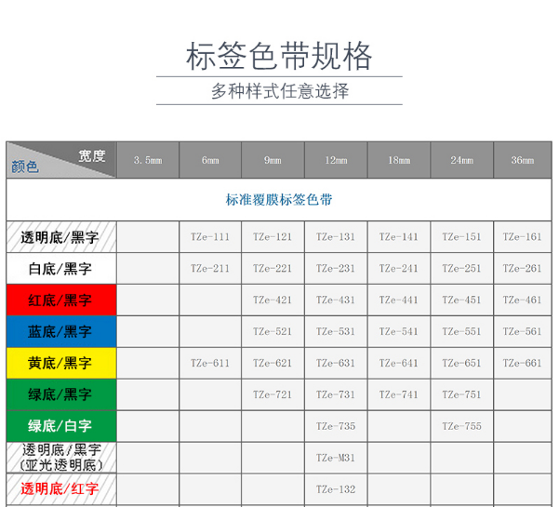Select the green 绿底/白字 color label
Image resolution: width=559 pixels, height=507 pixels.
coord(61,426)
